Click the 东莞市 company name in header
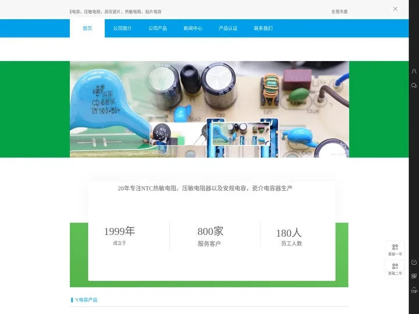 pyautogui.click(x=339, y=12)
